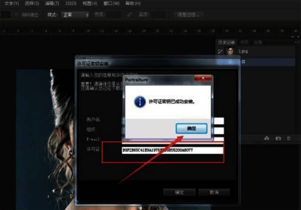Screen dimensions: 301x210
Task: Open the 样式 dropdown set to 正常
Action: point(75,14)
